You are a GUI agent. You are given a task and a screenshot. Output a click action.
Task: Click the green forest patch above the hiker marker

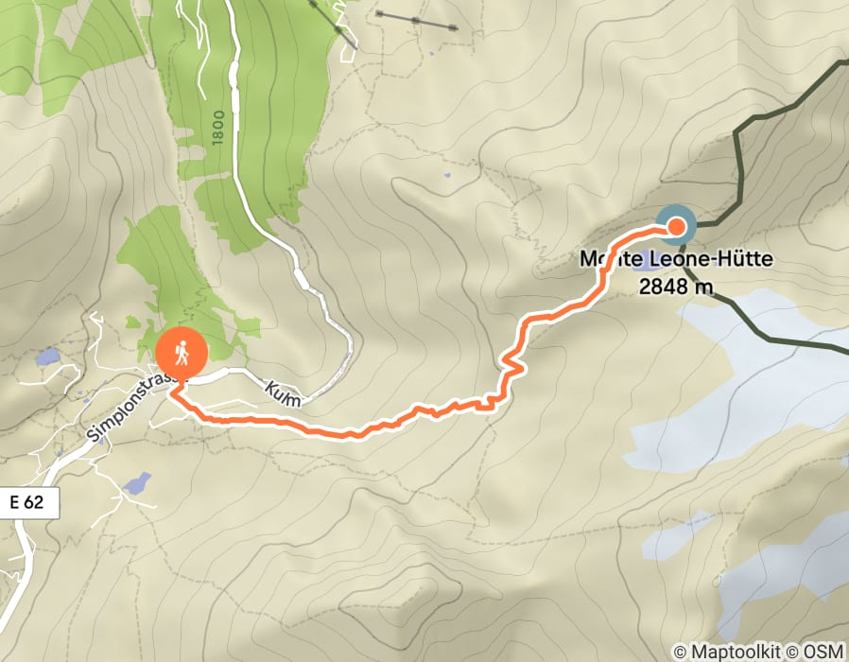click(x=179, y=270)
